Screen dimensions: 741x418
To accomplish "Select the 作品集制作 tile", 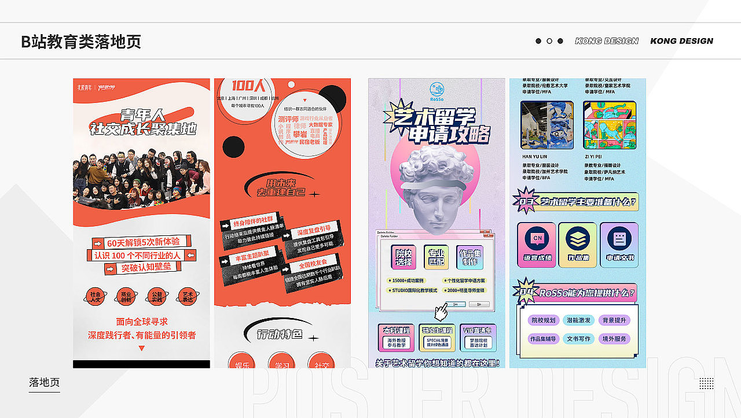I will click(x=470, y=258).
